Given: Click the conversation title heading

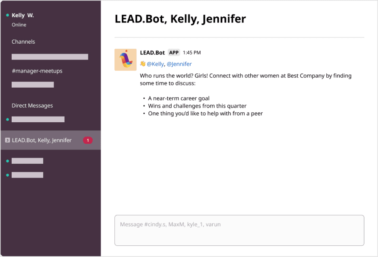Looking at the screenshot, I should click(x=180, y=19).
